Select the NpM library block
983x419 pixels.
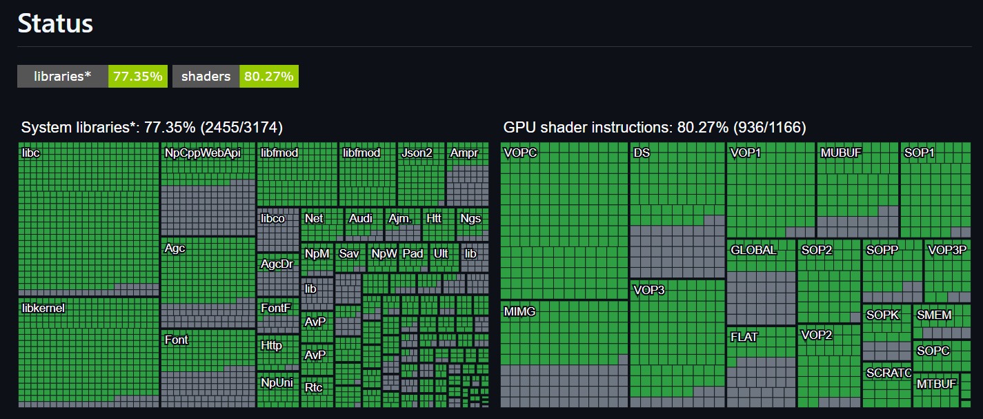click(317, 258)
